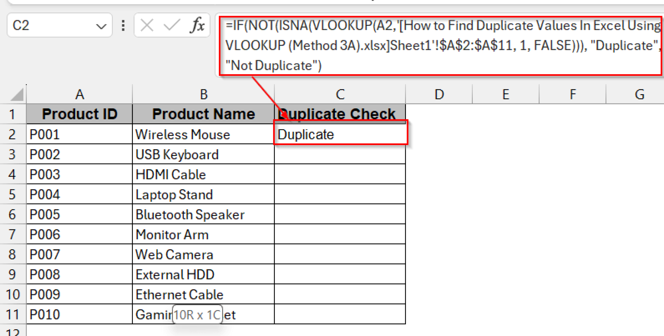Expand the Name Box dropdown arrow
Image resolution: width=664 pixels, height=336 pixels.
pyautogui.click(x=101, y=26)
